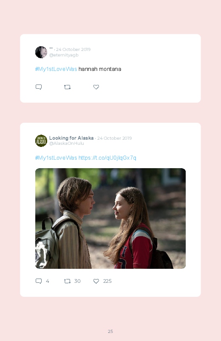Click the hannah montana tweet text
The width and height of the screenshot is (221, 341).
[100, 69]
